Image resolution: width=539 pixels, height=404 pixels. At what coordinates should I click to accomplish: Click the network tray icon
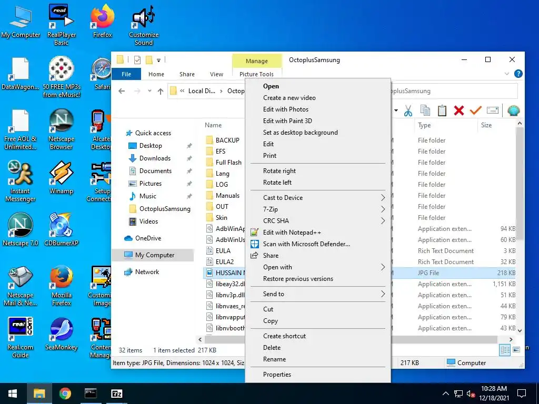[x=458, y=393]
